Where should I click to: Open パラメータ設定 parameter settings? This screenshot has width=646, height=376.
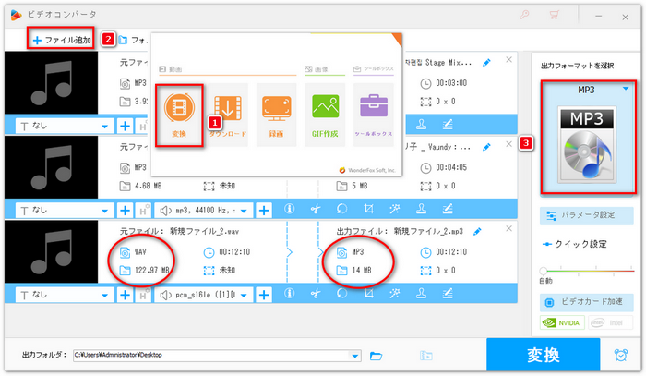point(587,214)
